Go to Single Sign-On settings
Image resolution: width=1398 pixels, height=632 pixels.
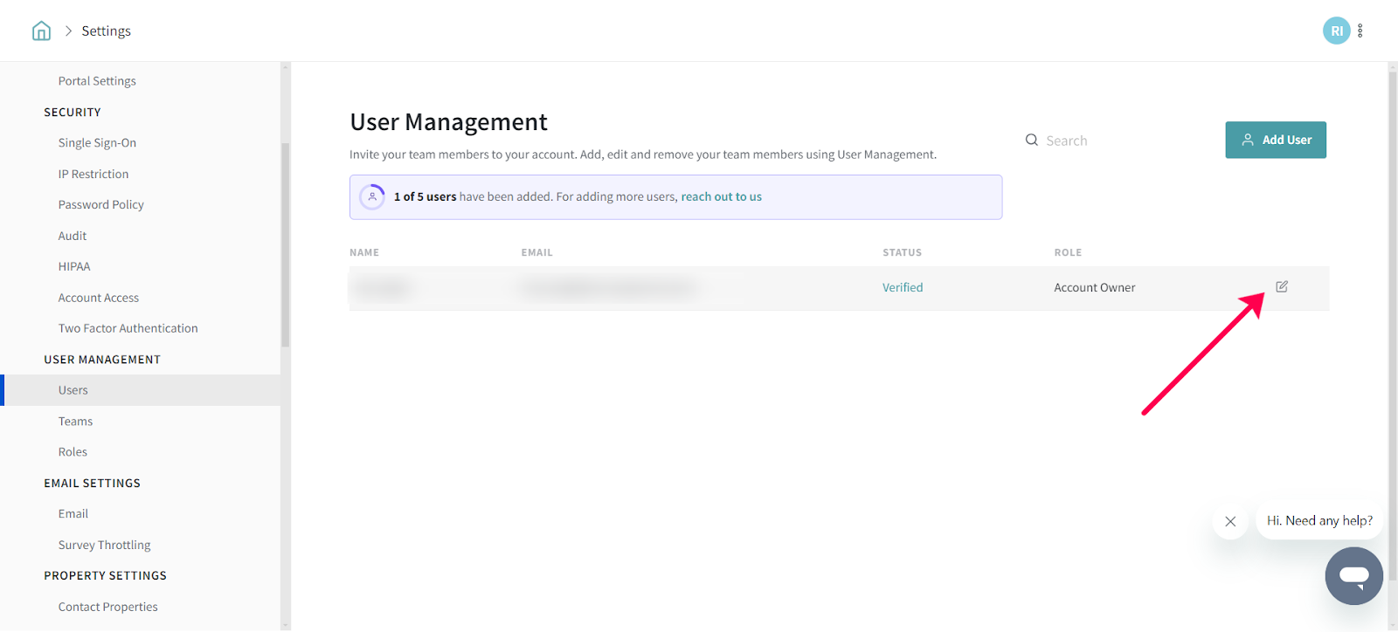[x=97, y=143]
